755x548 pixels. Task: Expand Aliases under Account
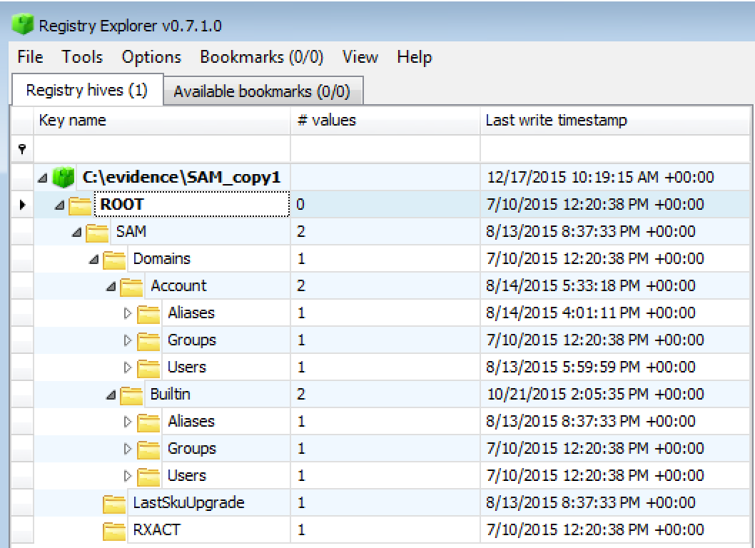coord(128,313)
